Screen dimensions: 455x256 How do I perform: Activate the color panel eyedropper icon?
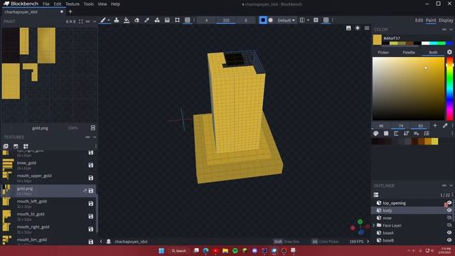tap(445, 125)
